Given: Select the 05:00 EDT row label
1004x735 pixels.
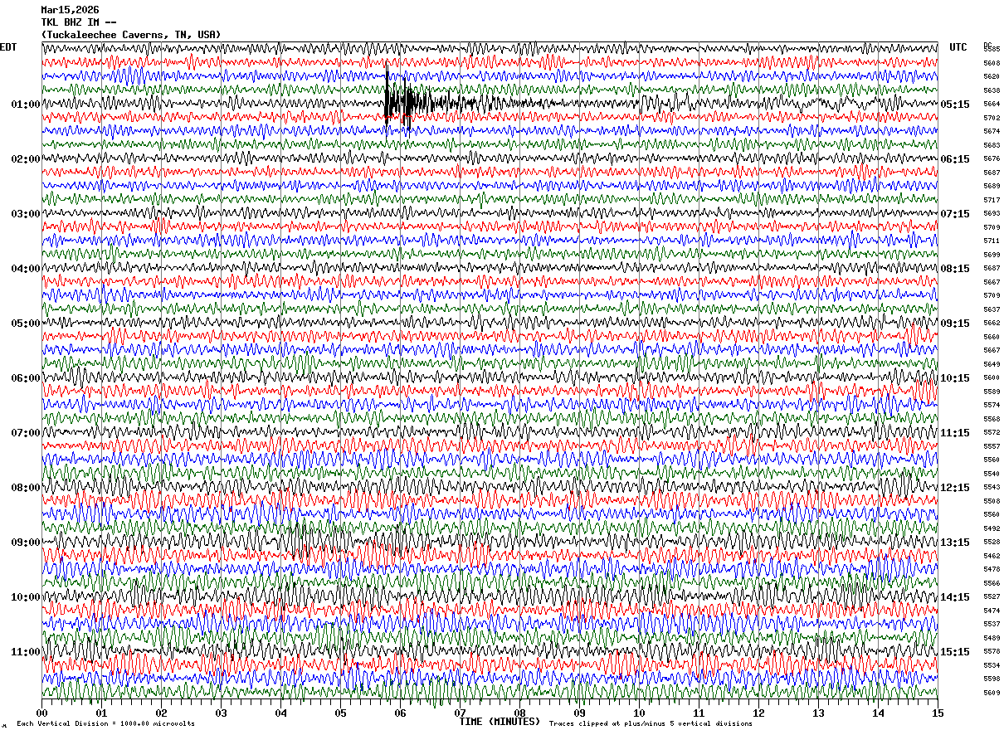Looking at the screenshot, I should [26, 324].
